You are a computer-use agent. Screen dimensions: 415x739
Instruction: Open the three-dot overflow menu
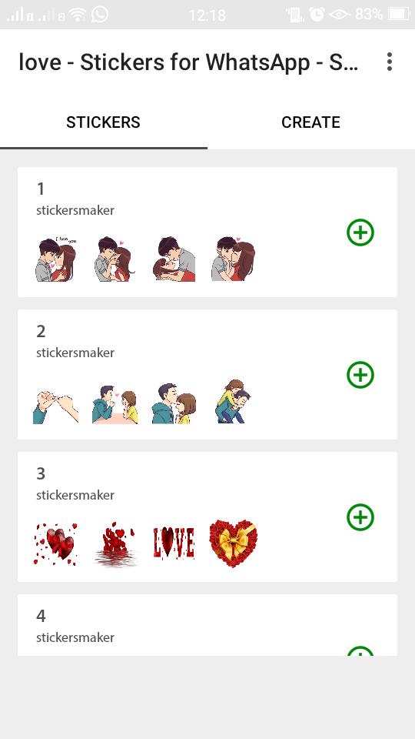point(389,62)
